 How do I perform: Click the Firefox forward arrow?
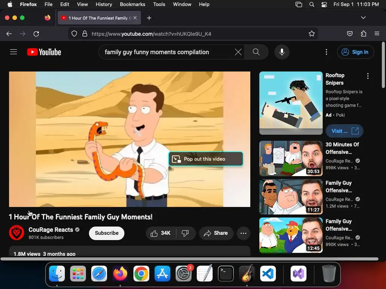tap(23, 33)
